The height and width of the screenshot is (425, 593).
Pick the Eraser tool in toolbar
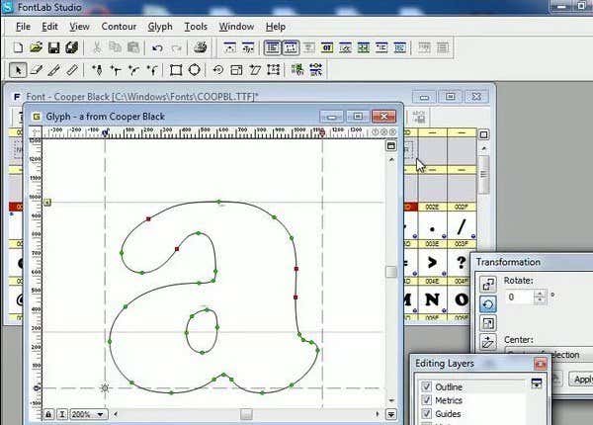tap(37, 70)
